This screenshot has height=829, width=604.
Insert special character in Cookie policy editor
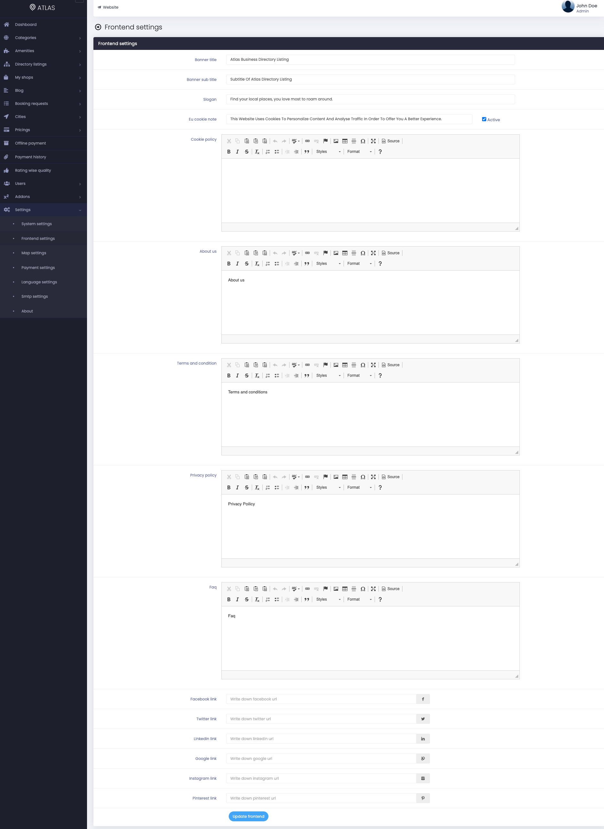pyautogui.click(x=363, y=141)
